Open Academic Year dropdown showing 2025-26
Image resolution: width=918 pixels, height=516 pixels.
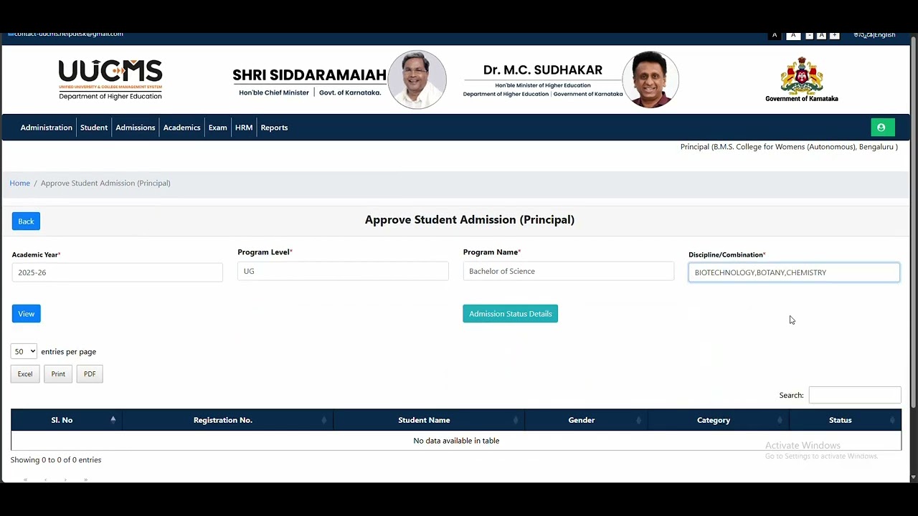tap(117, 272)
